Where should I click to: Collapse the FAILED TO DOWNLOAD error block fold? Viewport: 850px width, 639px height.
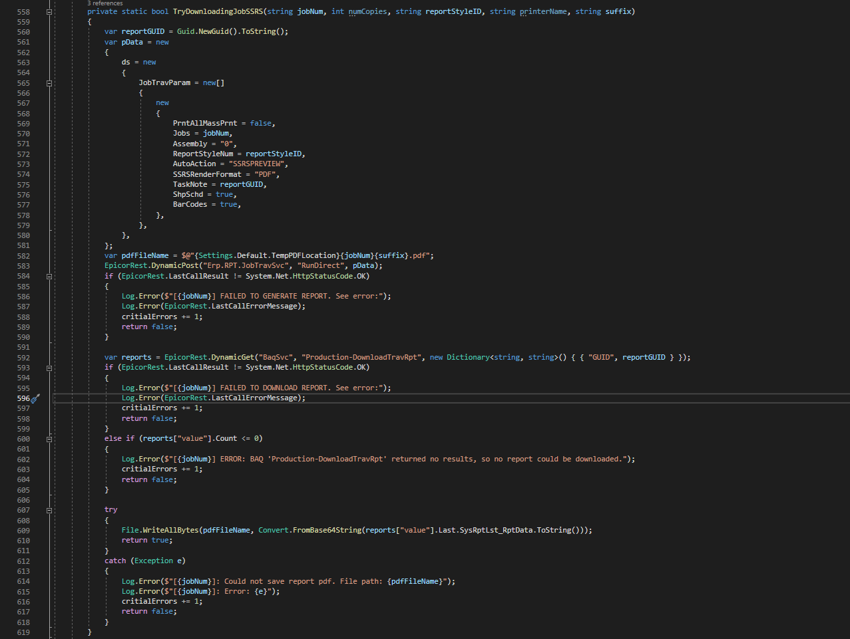pos(49,367)
